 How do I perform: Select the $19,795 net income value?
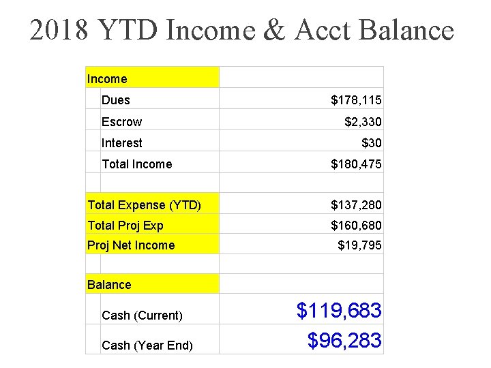[x=359, y=245]
